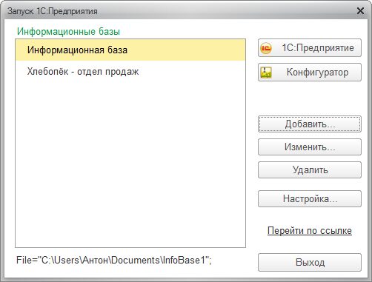Open the Настройка... dialog
Screen dimensions: 372x282
pyautogui.click(x=310, y=198)
